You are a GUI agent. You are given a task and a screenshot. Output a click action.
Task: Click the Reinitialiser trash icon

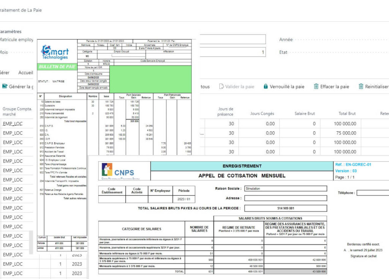click(361, 86)
